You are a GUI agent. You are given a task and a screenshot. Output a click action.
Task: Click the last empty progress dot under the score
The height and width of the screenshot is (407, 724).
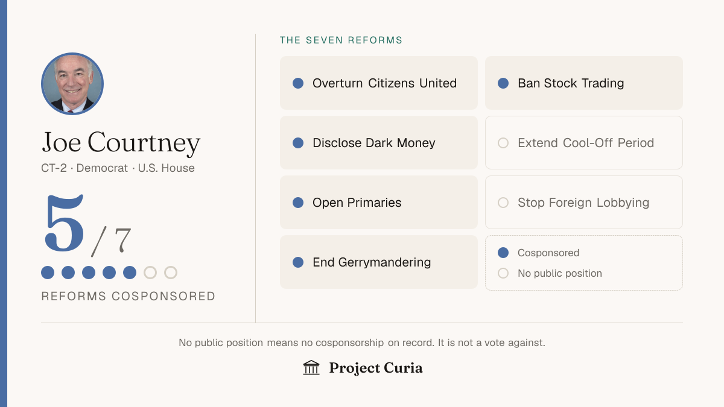(171, 273)
